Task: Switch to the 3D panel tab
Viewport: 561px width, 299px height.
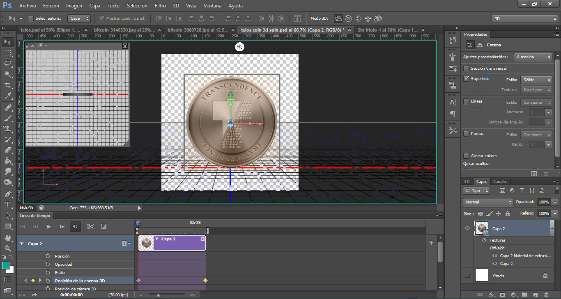Action: coord(467,181)
